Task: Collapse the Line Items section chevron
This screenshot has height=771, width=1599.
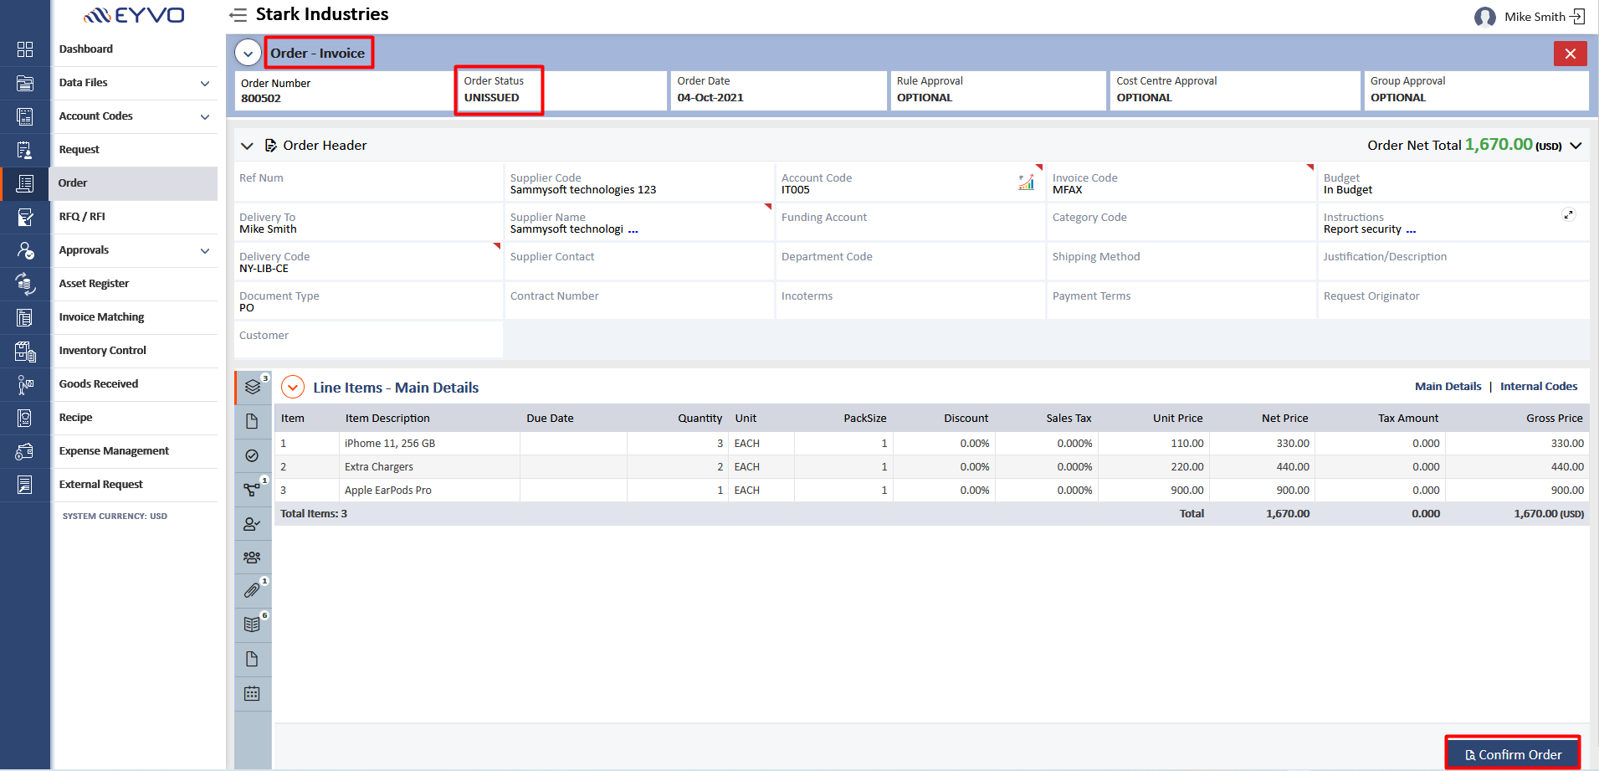Action: click(293, 387)
